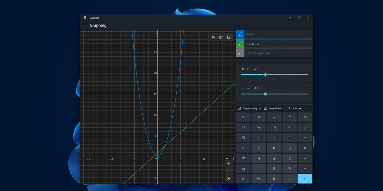Click the divide operator key
This screenshot has height=191, width=383.
coord(305,138)
